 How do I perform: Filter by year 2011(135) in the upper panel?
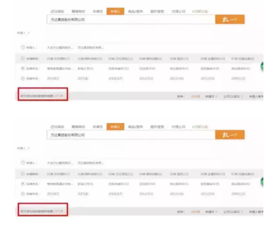tap(207, 79)
